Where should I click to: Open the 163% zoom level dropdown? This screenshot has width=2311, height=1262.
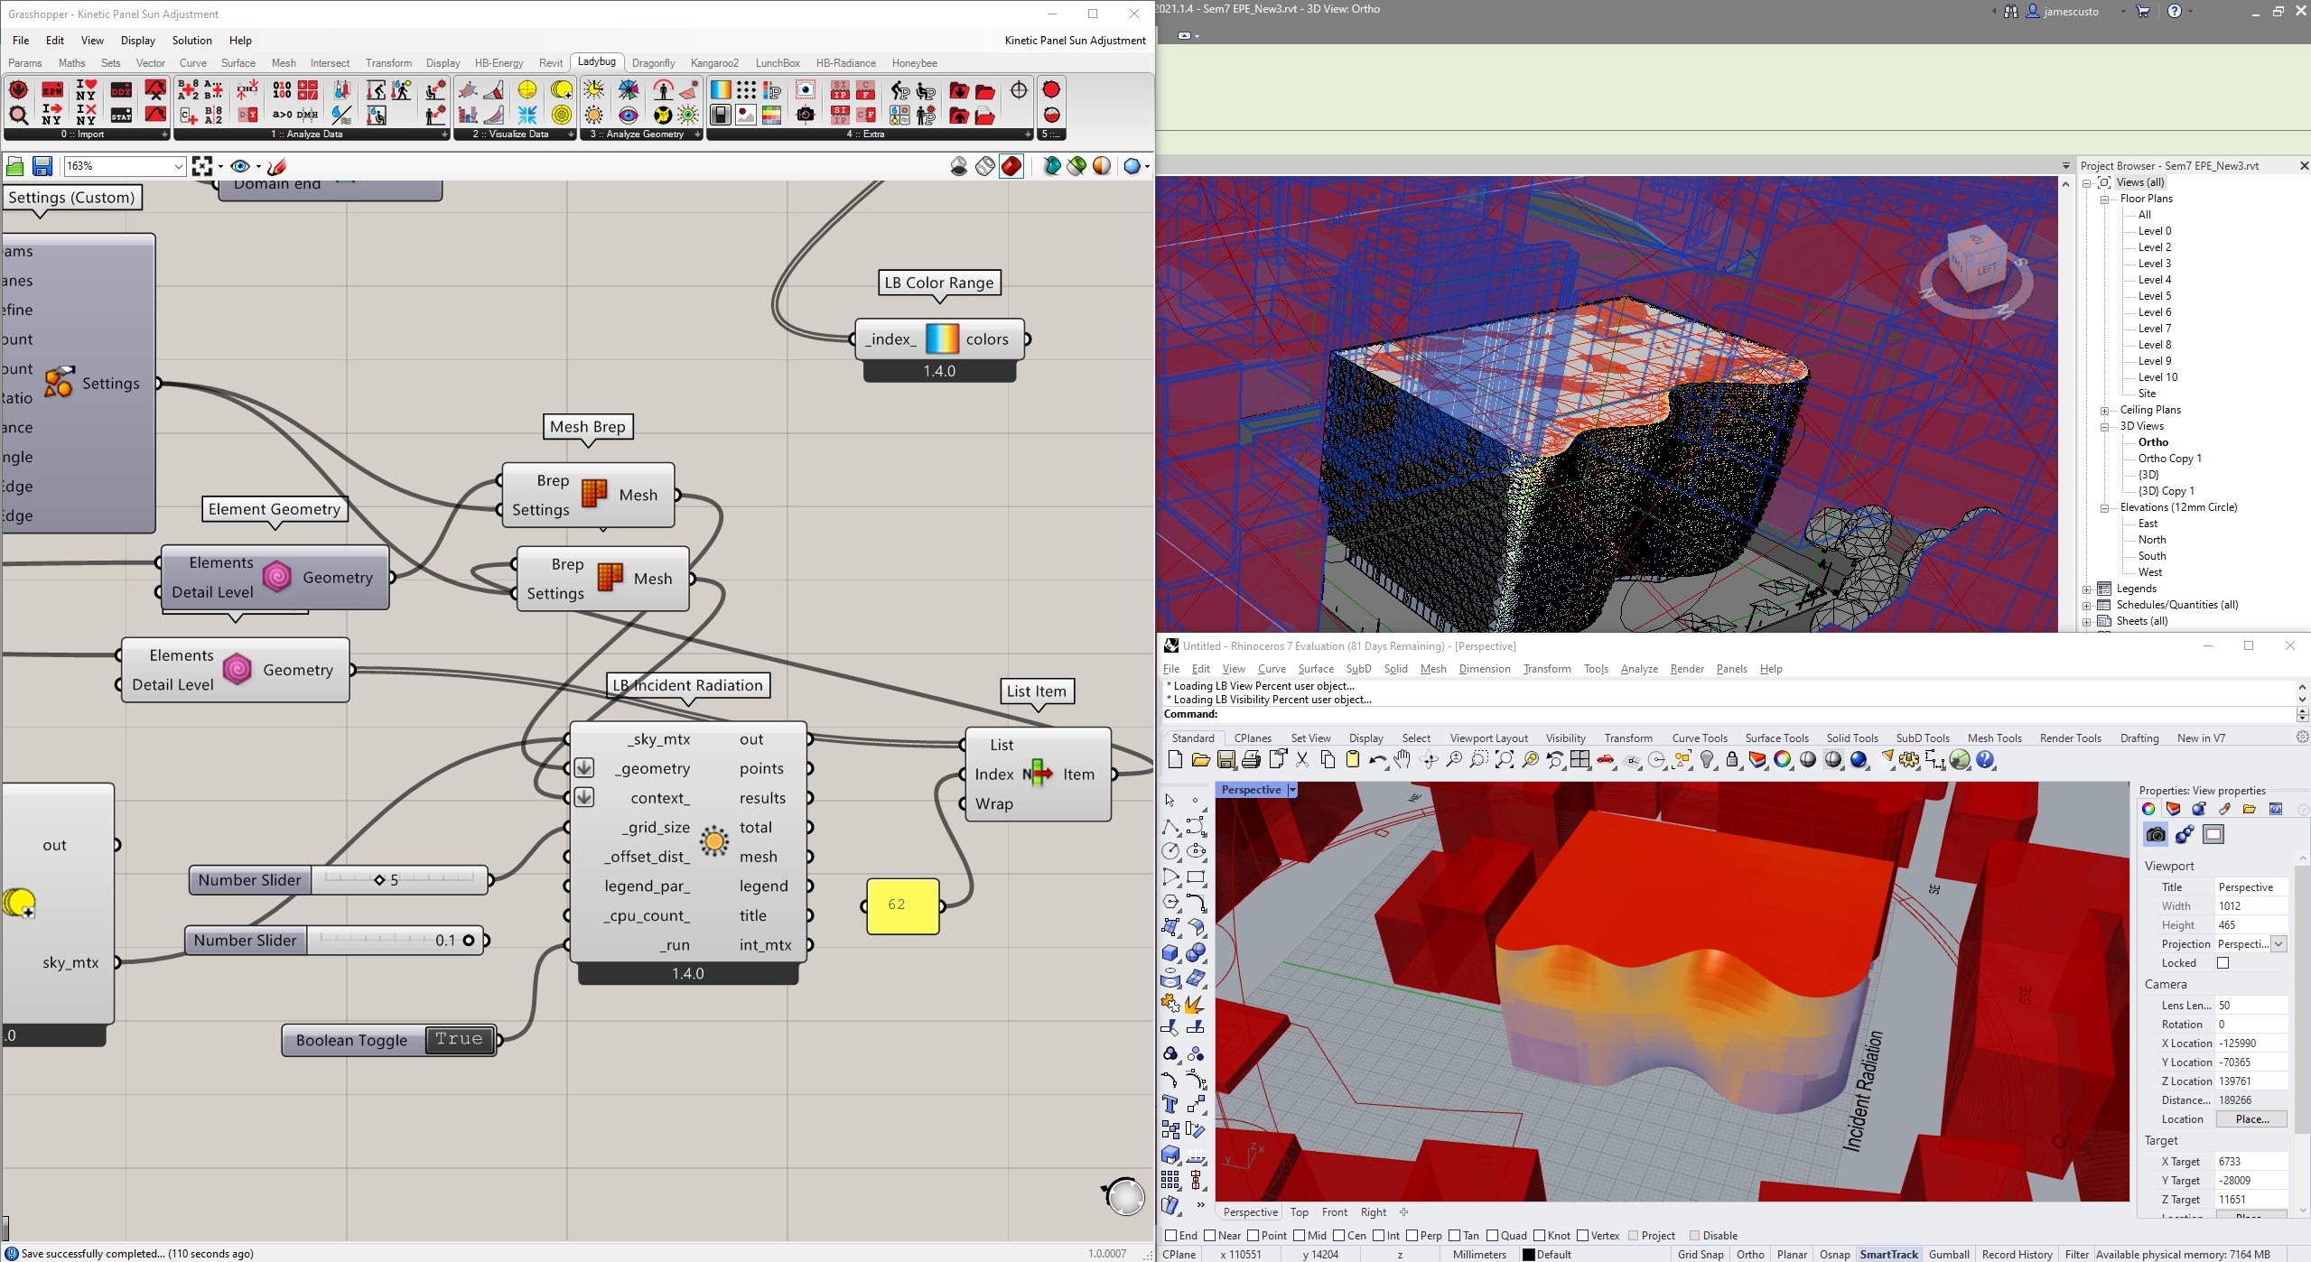coord(178,166)
